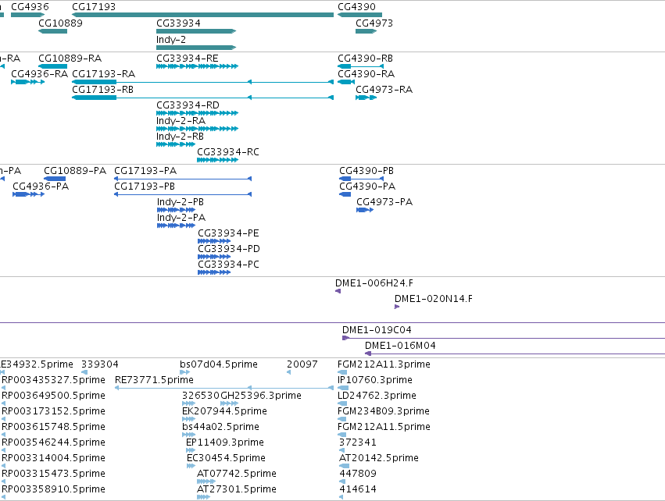Select the DME1-016M04 clone line
Screen dimensions: 665x501
tap(515, 354)
